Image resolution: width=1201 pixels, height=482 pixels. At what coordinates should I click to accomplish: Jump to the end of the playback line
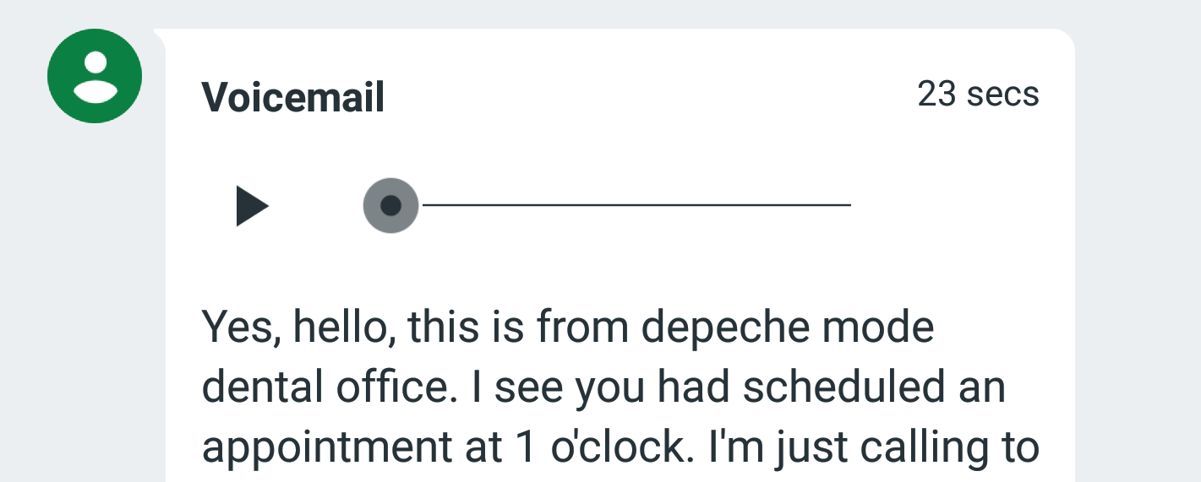coord(848,205)
